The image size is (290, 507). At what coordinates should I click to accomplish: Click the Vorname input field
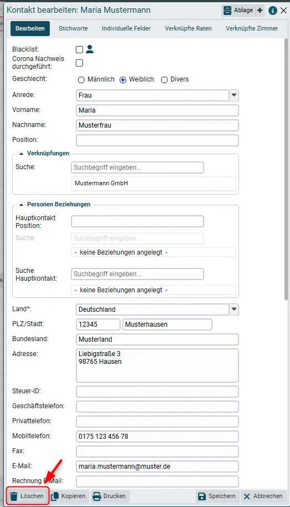157,110
